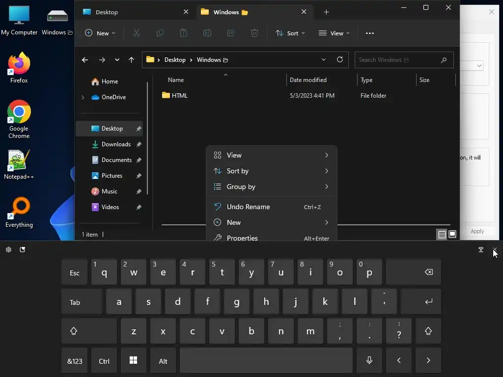Image resolution: width=503 pixels, height=377 pixels.
Task: Open New submenu in context menu
Action: [271, 222]
